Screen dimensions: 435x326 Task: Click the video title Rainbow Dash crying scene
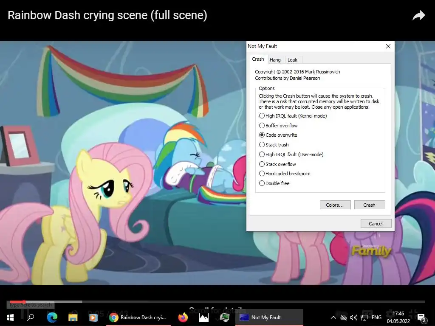point(107,15)
